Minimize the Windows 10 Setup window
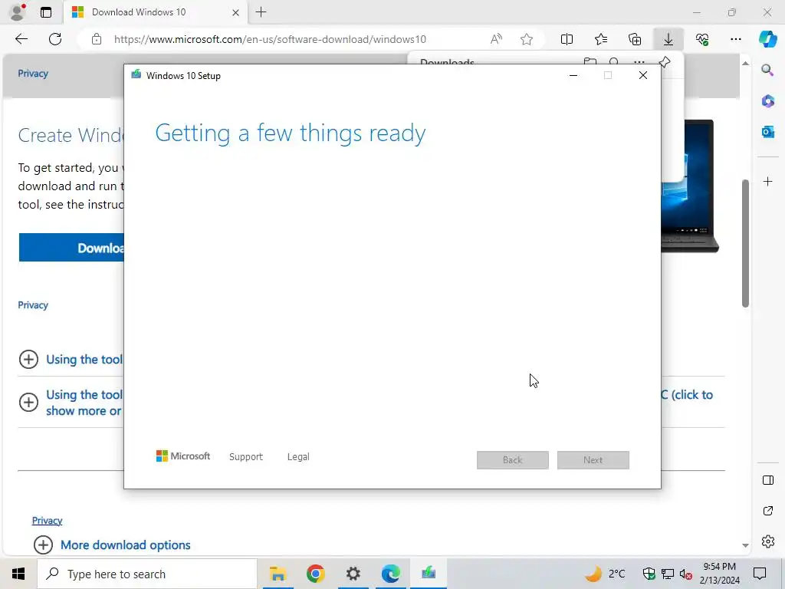This screenshot has width=785, height=589. (573, 75)
